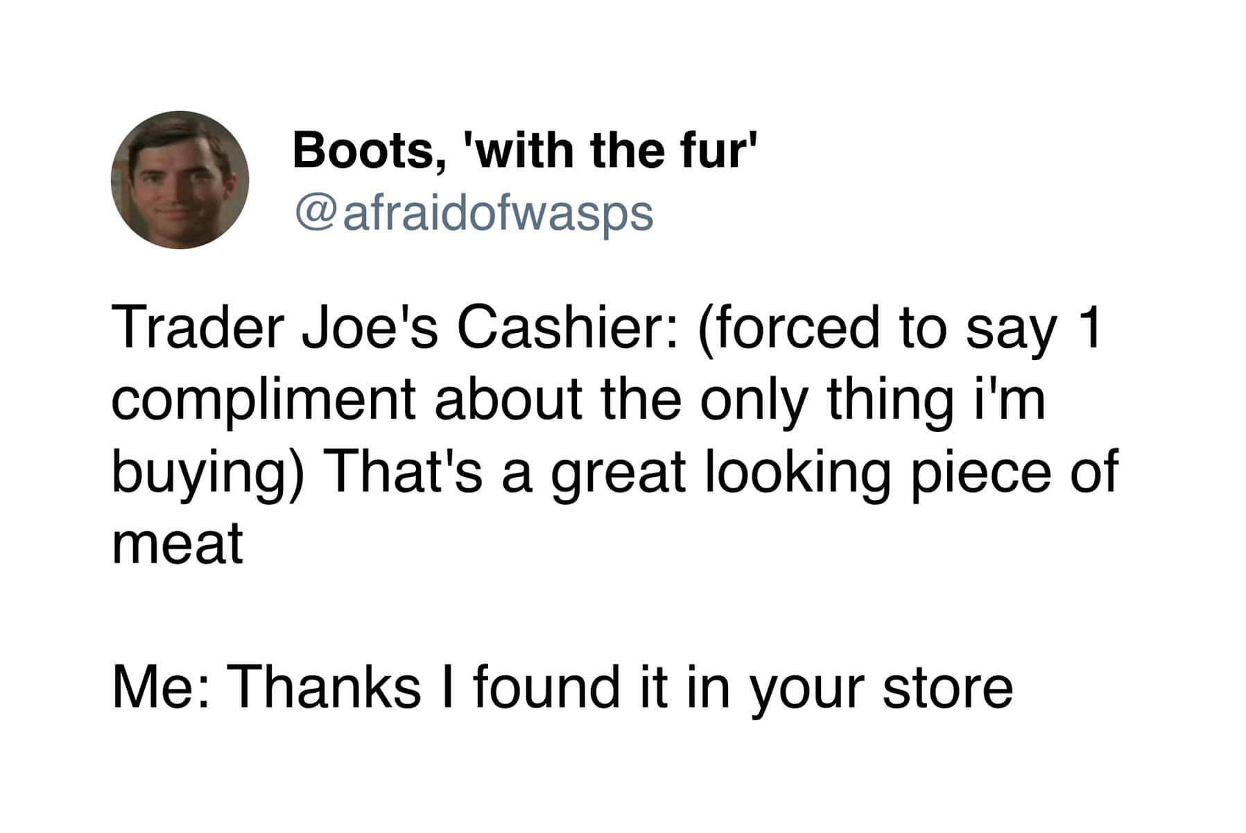
Task: Click the word "found" in the reply line
Action: click(x=546, y=688)
